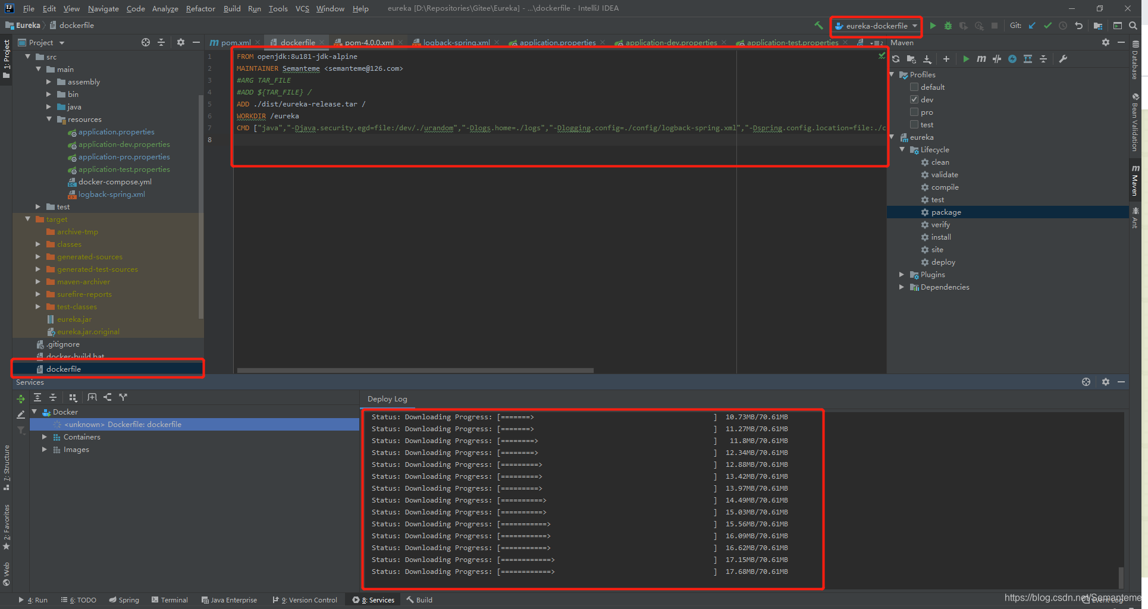Click the green Build hammer icon
The width and height of the screenshot is (1148, 609).
pyautogui.click(x=818, y=26)
